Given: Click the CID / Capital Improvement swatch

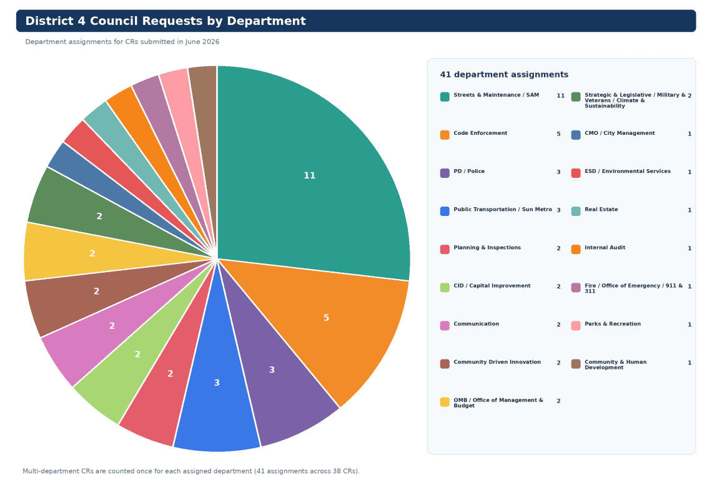Looking at the screenshot, I should coord(445,287).
